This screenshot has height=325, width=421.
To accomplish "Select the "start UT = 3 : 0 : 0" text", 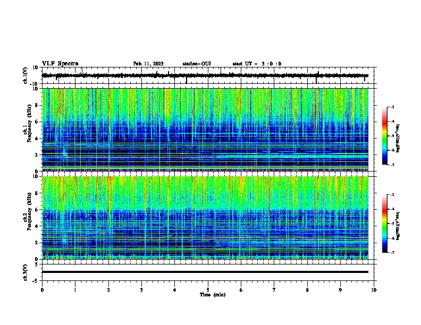I will coord(257,64).
